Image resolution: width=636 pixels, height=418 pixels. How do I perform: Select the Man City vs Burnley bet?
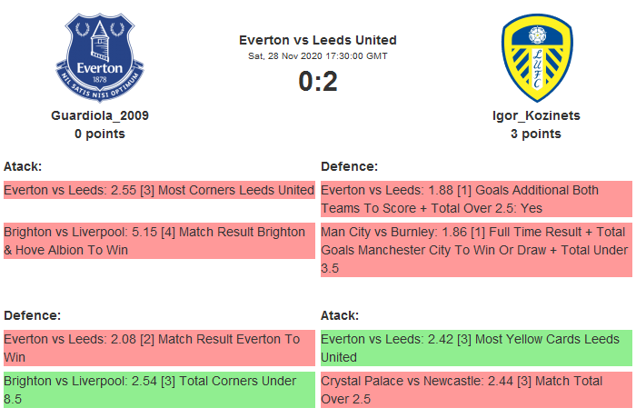coord(476,249)
